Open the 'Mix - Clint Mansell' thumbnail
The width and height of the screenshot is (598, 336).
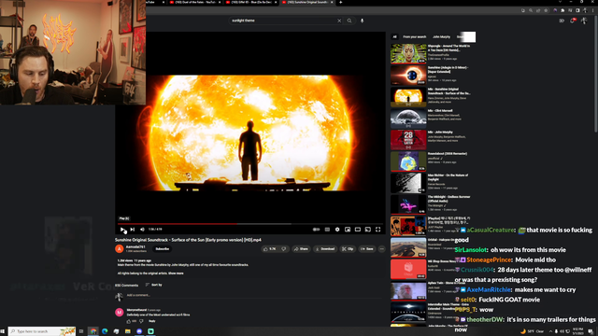tap(408, 119)
